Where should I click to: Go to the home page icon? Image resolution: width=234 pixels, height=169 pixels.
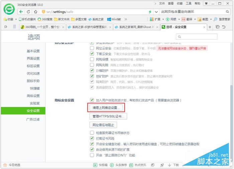[35, 12]
